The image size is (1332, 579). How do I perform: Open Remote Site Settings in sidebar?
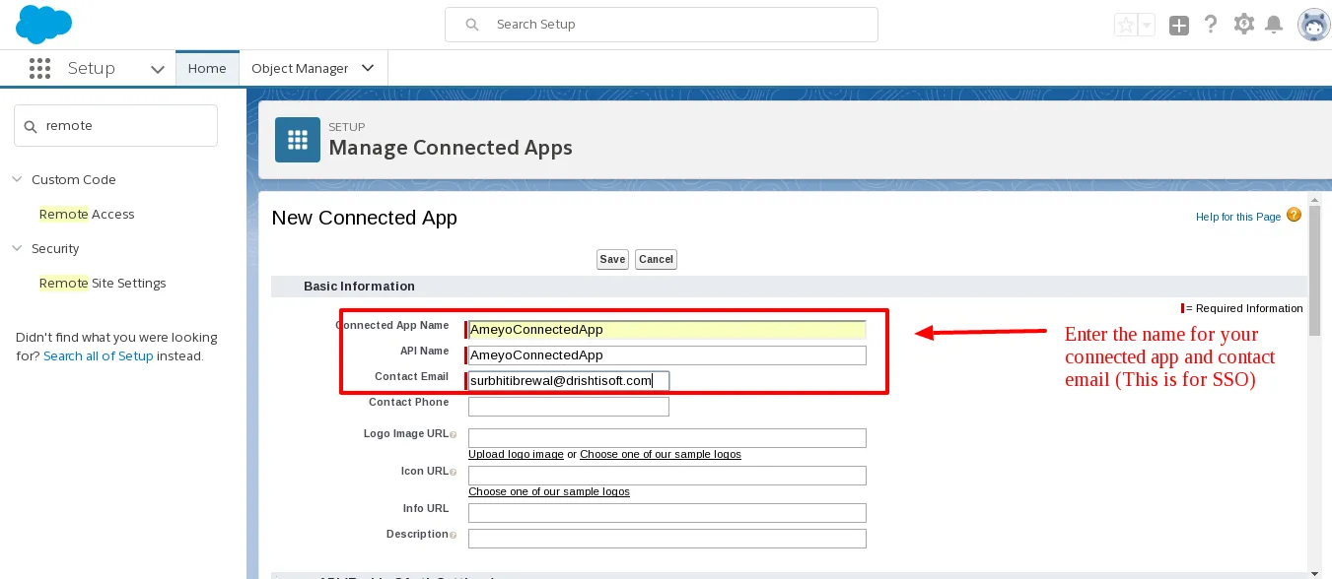coord(103,283)
